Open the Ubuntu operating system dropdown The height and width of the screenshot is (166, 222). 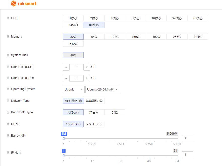pyautogui.click(x=74, y=89)
